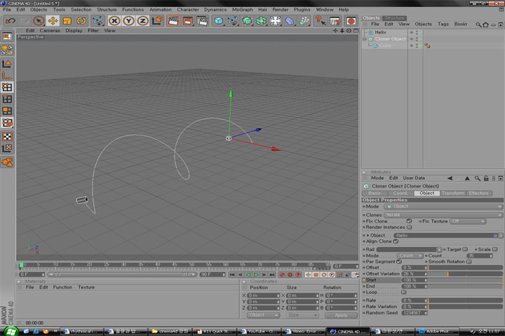Select the Move tool icon

[53, 21]
